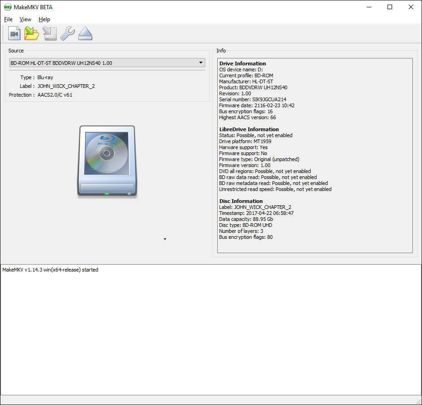Click the resize grip in status bar corner
Screen dimensions: 422x405
pos(418,401)
